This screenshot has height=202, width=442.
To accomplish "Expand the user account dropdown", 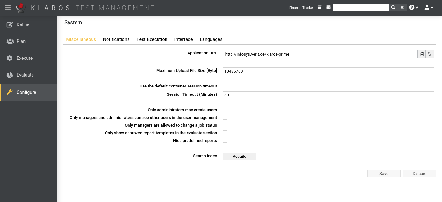I will [x=429, y=8].
